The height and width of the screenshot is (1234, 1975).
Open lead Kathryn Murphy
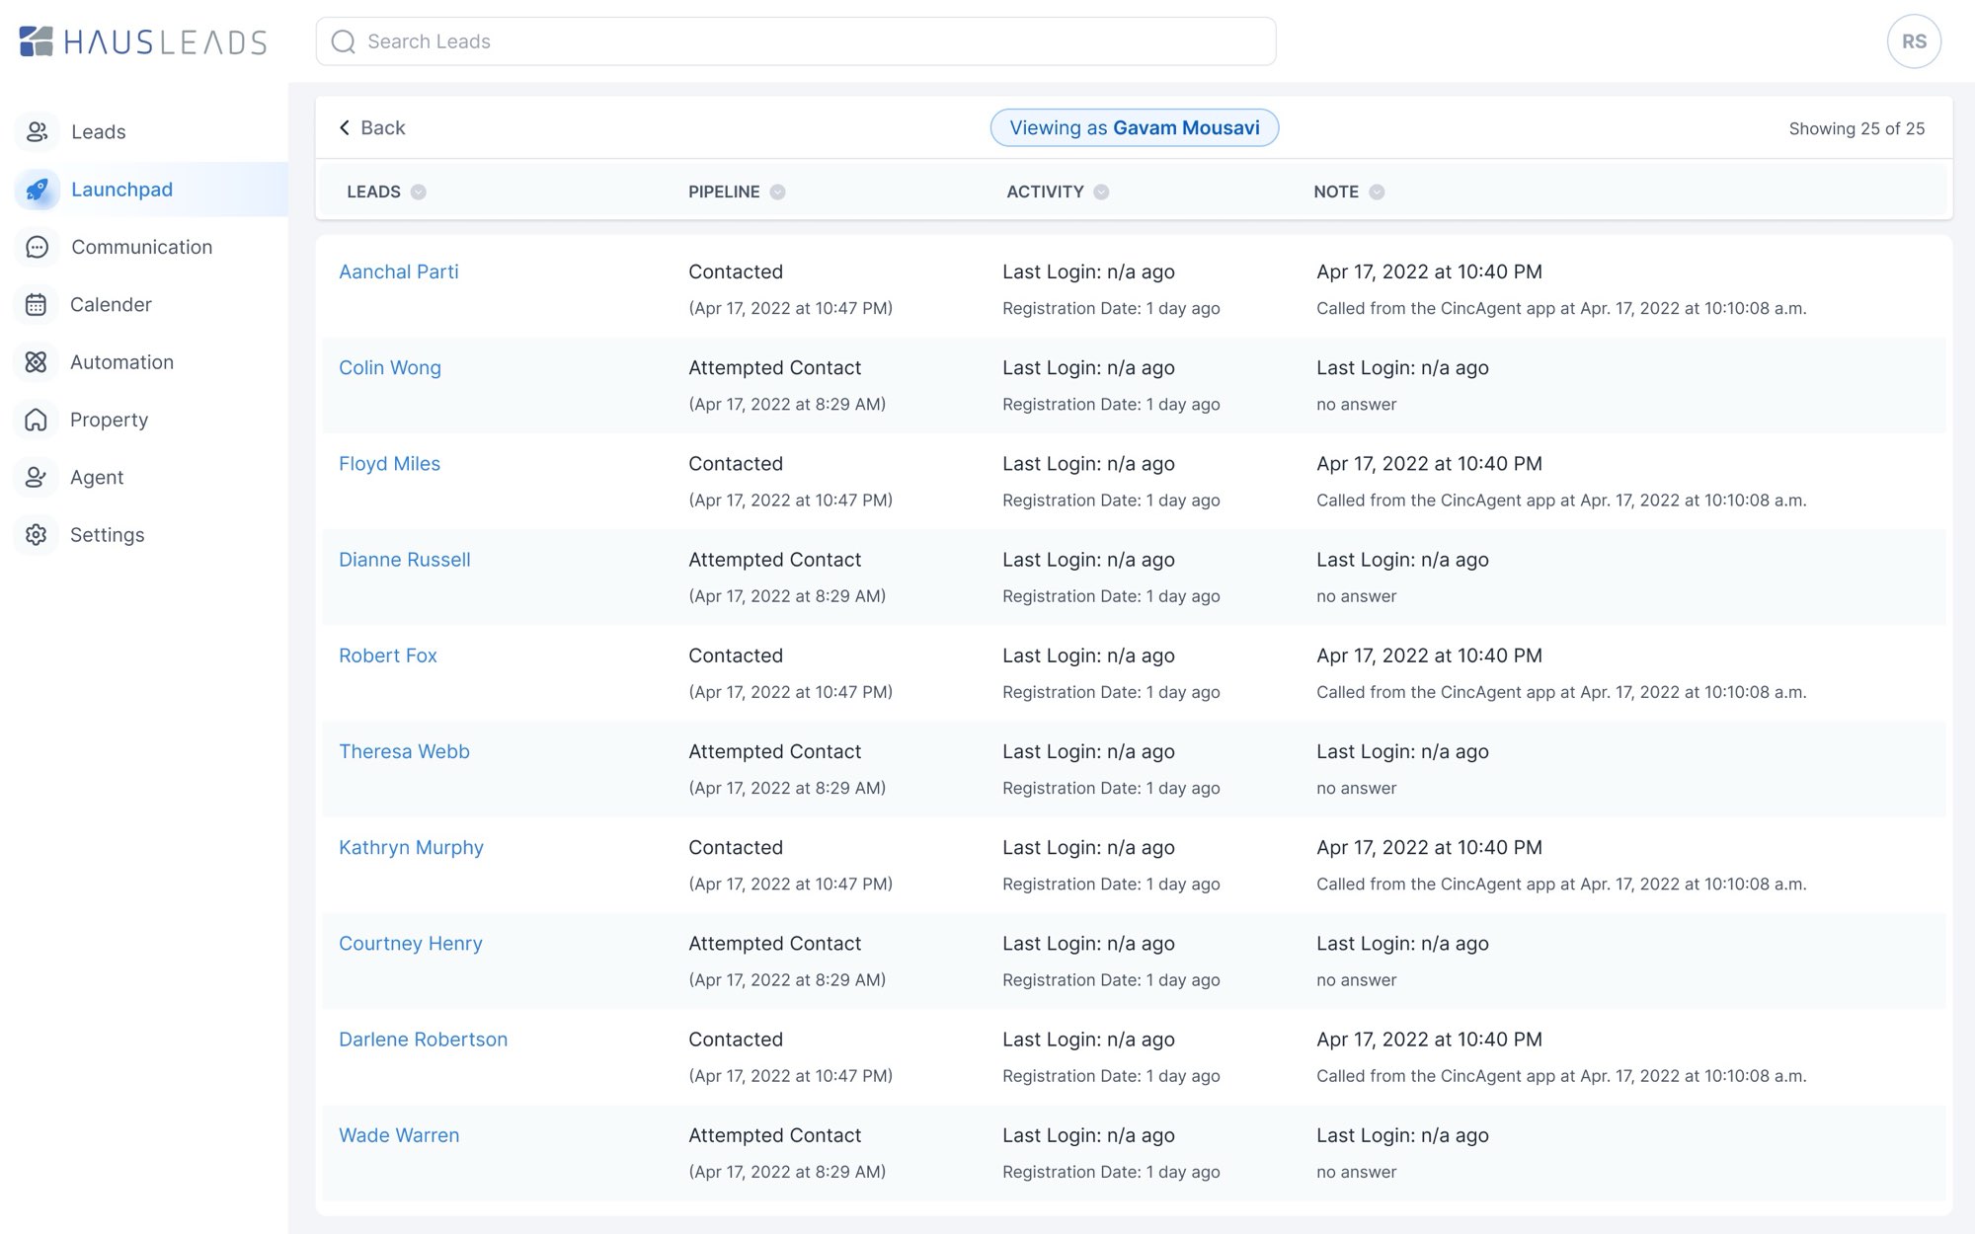(411, 847)
